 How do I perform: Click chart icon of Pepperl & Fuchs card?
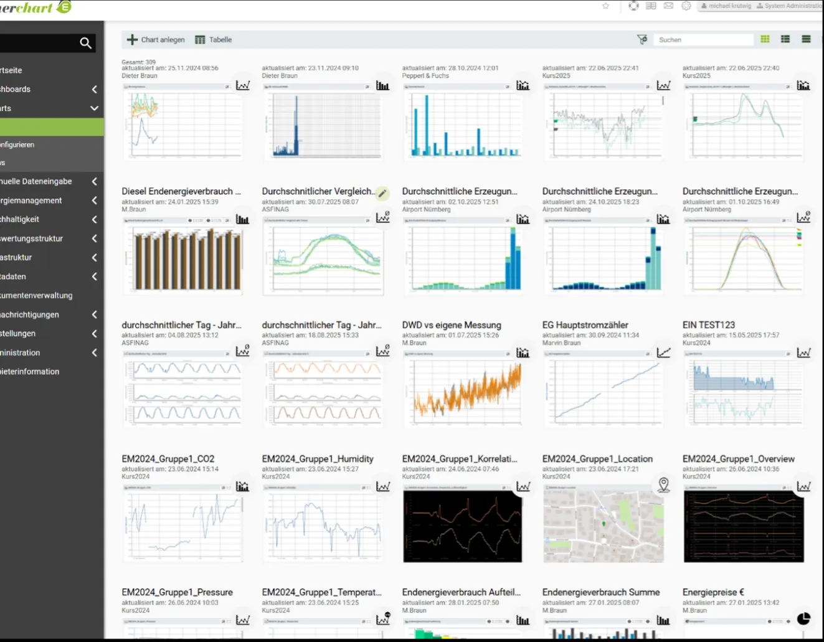click(523, 85)
